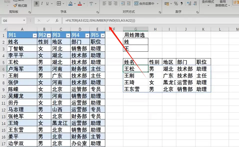Image resolution: width=239 pixels, height=147 pixels.
Task: Click accounting number format icon
Action: coord(167,4)
